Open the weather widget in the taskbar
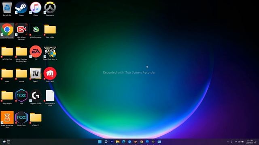The image size is (259, 145). 6,142
